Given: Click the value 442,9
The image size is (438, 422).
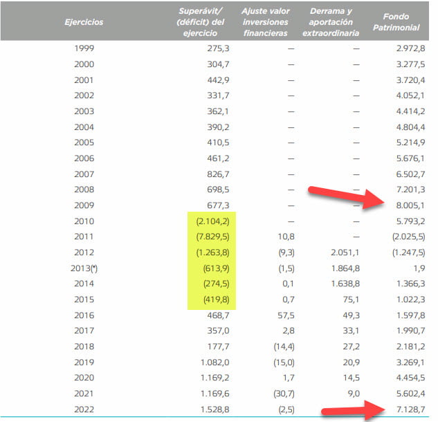Looking at the screenshot, I should [218, 80].
